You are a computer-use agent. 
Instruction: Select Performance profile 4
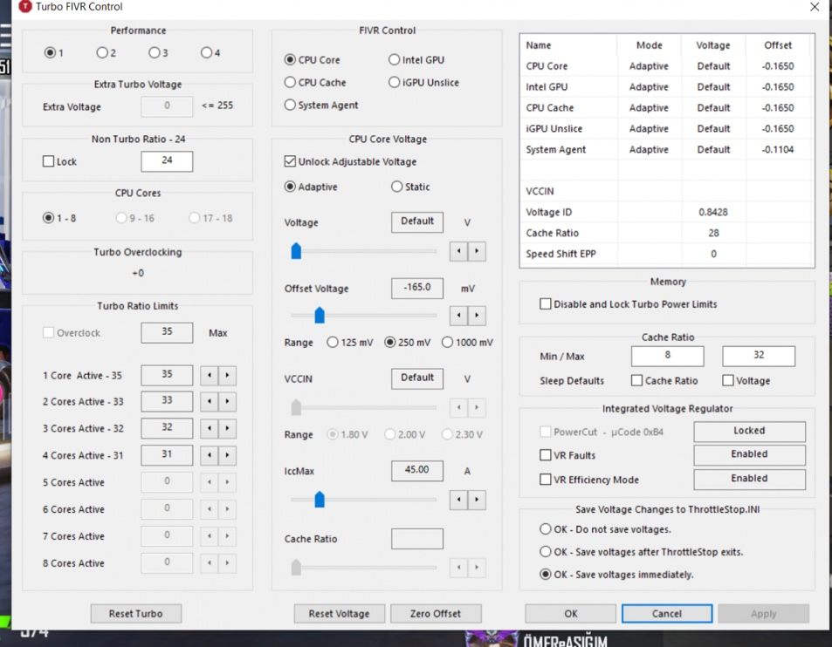[206, 52]
